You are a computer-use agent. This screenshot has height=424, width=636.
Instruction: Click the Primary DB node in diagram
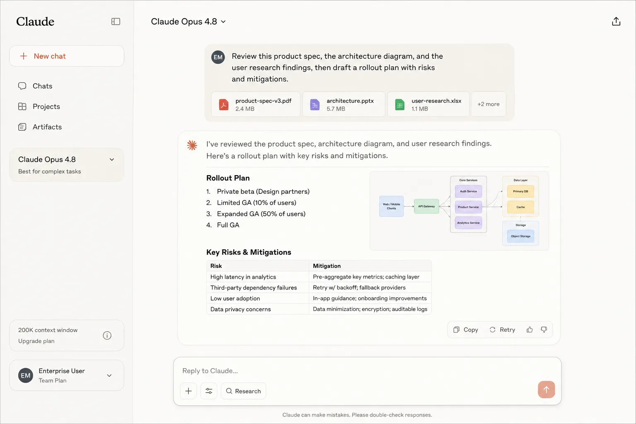click(520, 191)
